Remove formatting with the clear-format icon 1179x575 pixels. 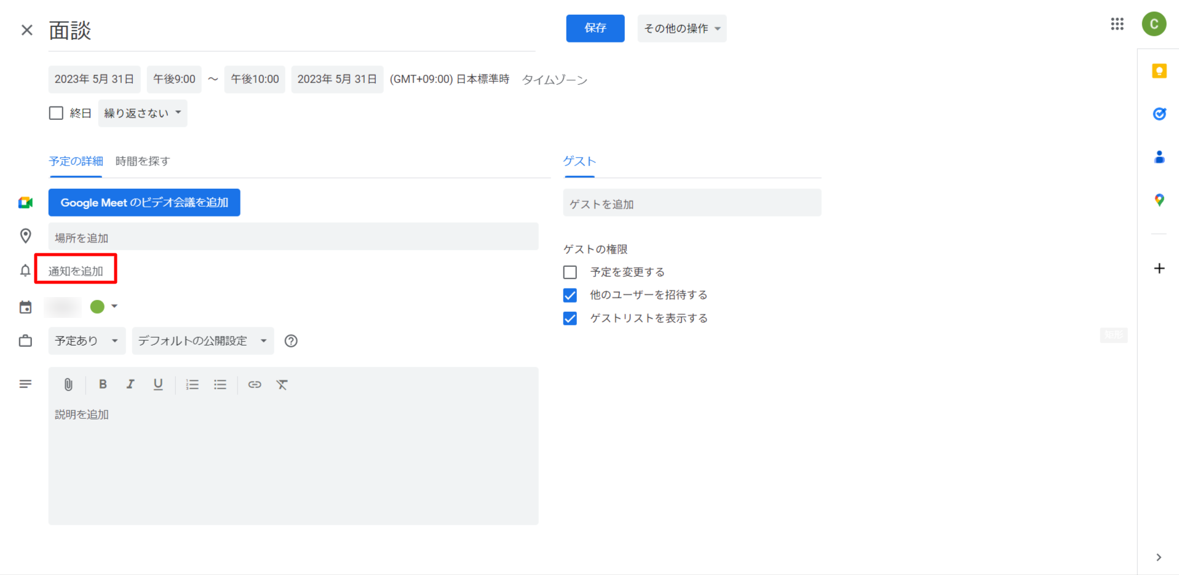pos(282,384)
